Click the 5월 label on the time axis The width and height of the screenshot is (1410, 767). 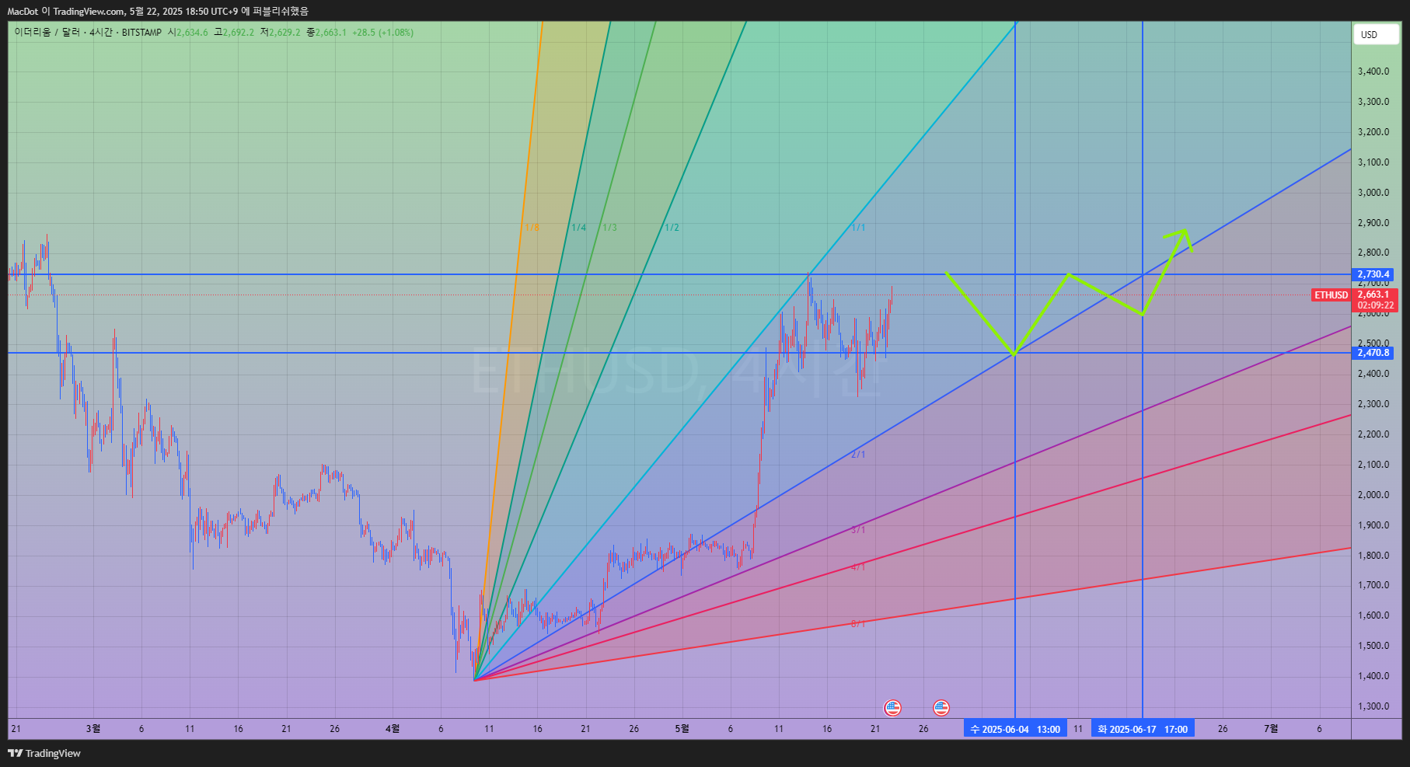tap(682, 729)
